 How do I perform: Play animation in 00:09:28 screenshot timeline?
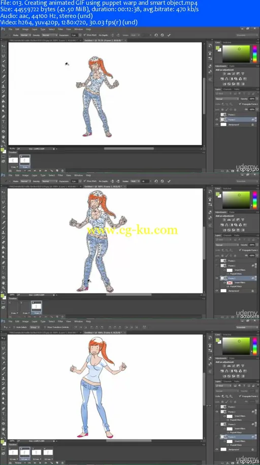click(41, 463)
